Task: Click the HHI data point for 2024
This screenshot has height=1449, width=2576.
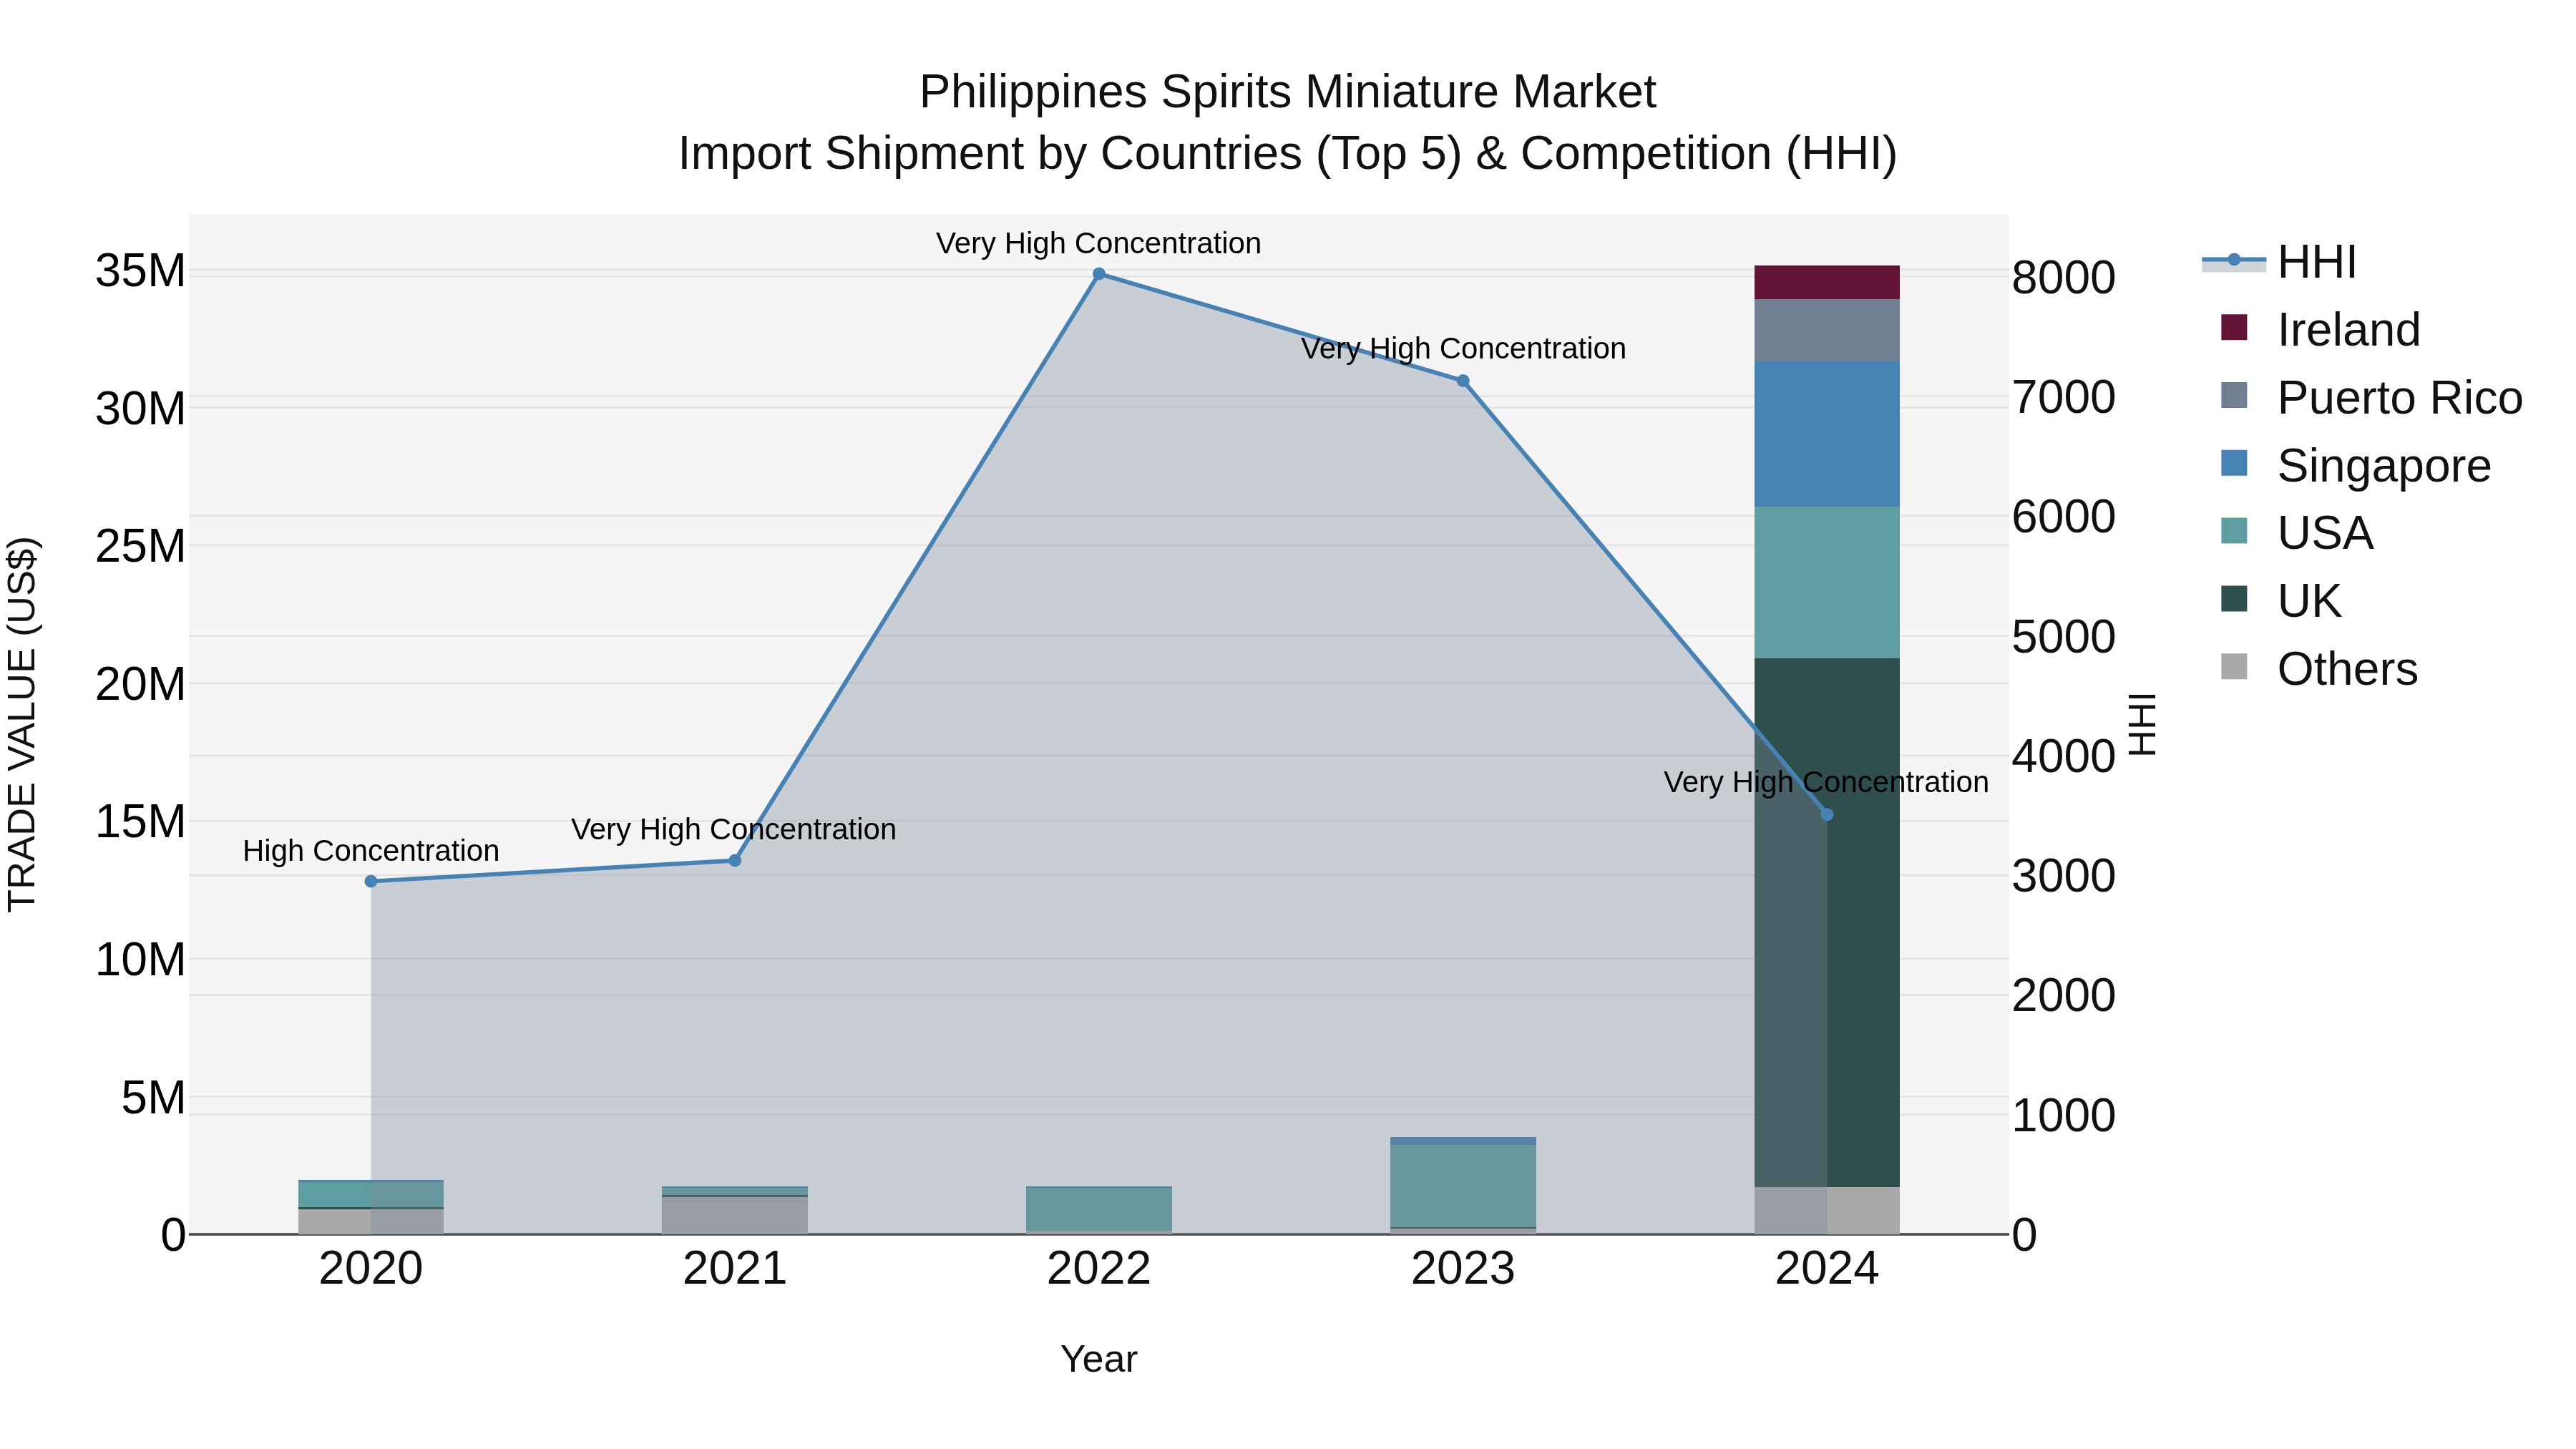Action: click(x=1827, y=815)
